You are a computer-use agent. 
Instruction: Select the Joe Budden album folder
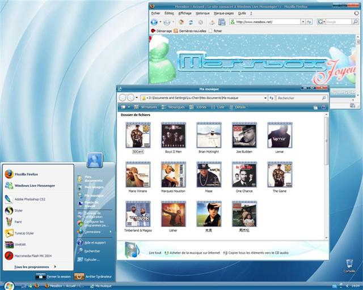pyautogui.click(x=244, y=138)
